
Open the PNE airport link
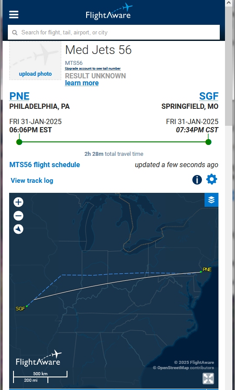20,96
